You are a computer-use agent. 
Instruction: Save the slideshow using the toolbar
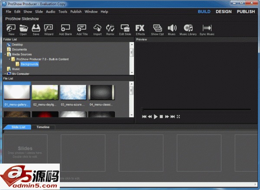click(x=36, y=30)
